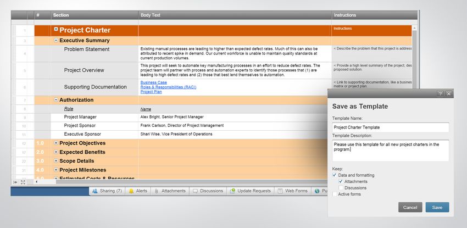The width and height of the screenshot is (467, 228).
Task: Click the '< Provide a high level summary' cell
Action: [x=372, y=70]
